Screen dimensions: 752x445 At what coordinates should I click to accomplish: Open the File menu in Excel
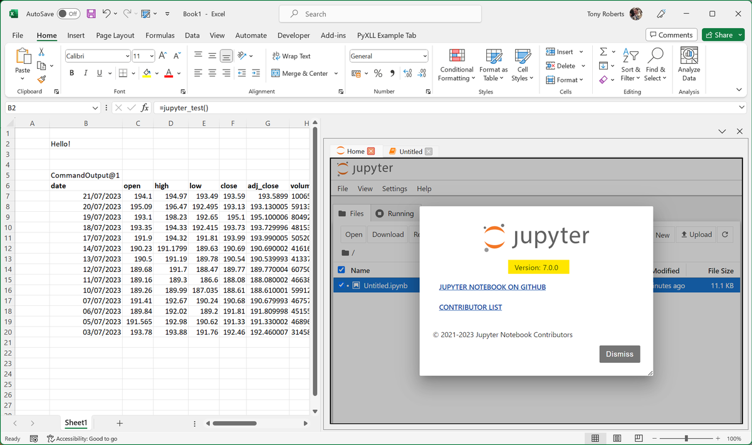18,36
